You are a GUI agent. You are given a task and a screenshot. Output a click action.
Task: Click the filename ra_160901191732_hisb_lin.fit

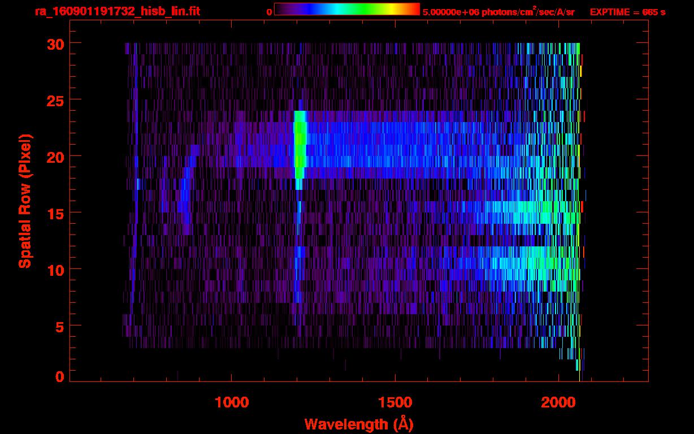(117, 11)
